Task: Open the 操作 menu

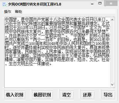Action: pyautogui.click(x=7, y=12)
